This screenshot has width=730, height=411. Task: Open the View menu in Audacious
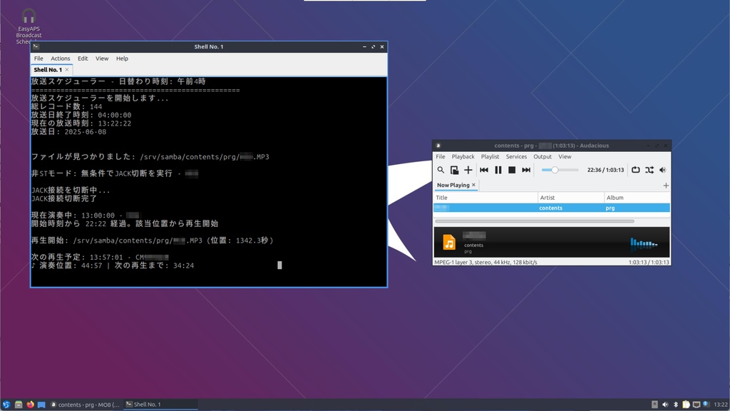565,156
